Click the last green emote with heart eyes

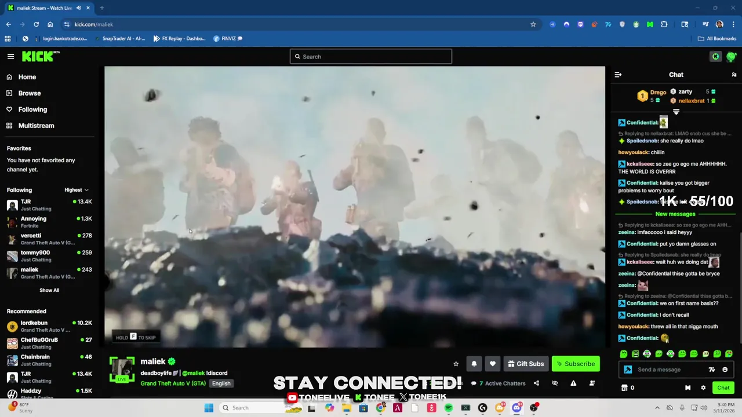[729, 354]
